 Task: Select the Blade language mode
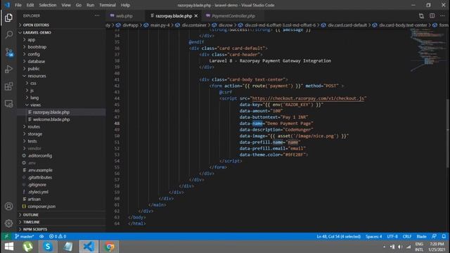pyautogui.click(x=421, y=236)
